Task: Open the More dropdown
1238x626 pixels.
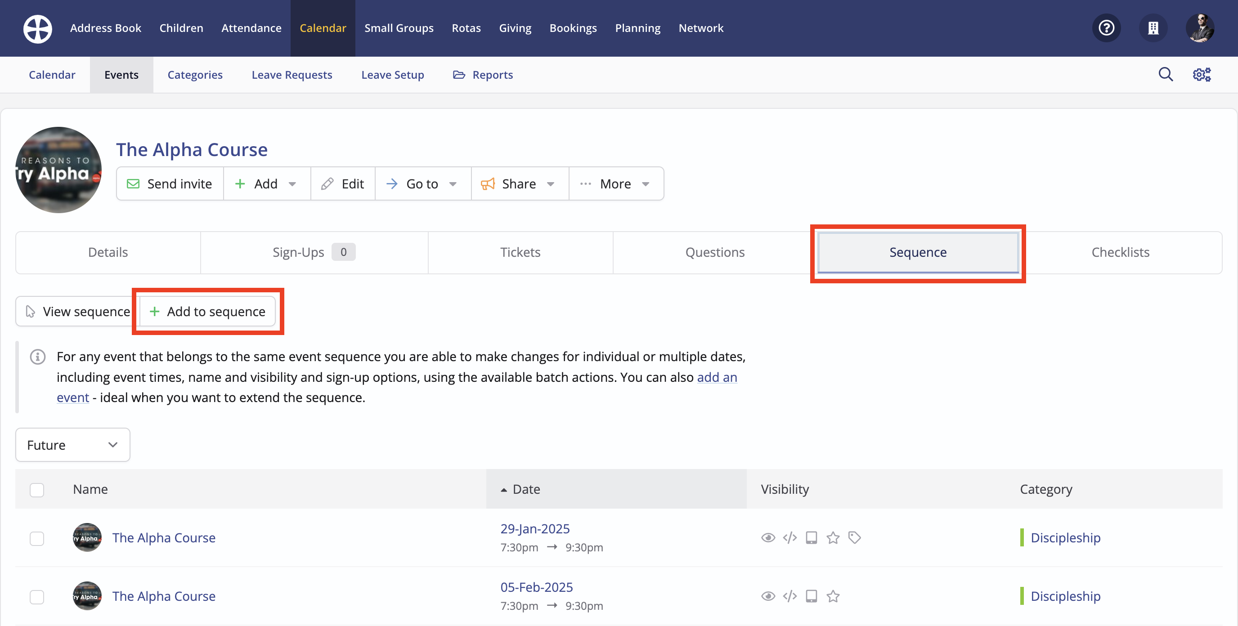Action: pos(616,183)
